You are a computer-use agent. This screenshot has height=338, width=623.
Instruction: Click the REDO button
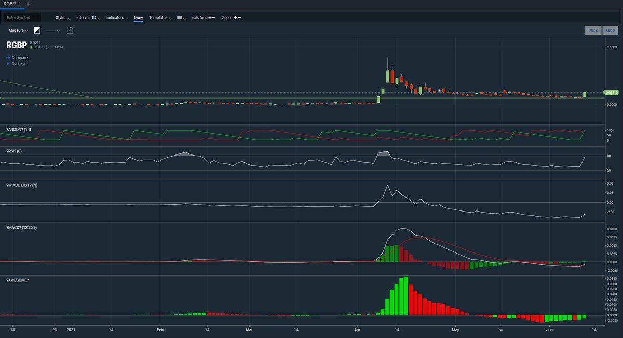(610, 31)
